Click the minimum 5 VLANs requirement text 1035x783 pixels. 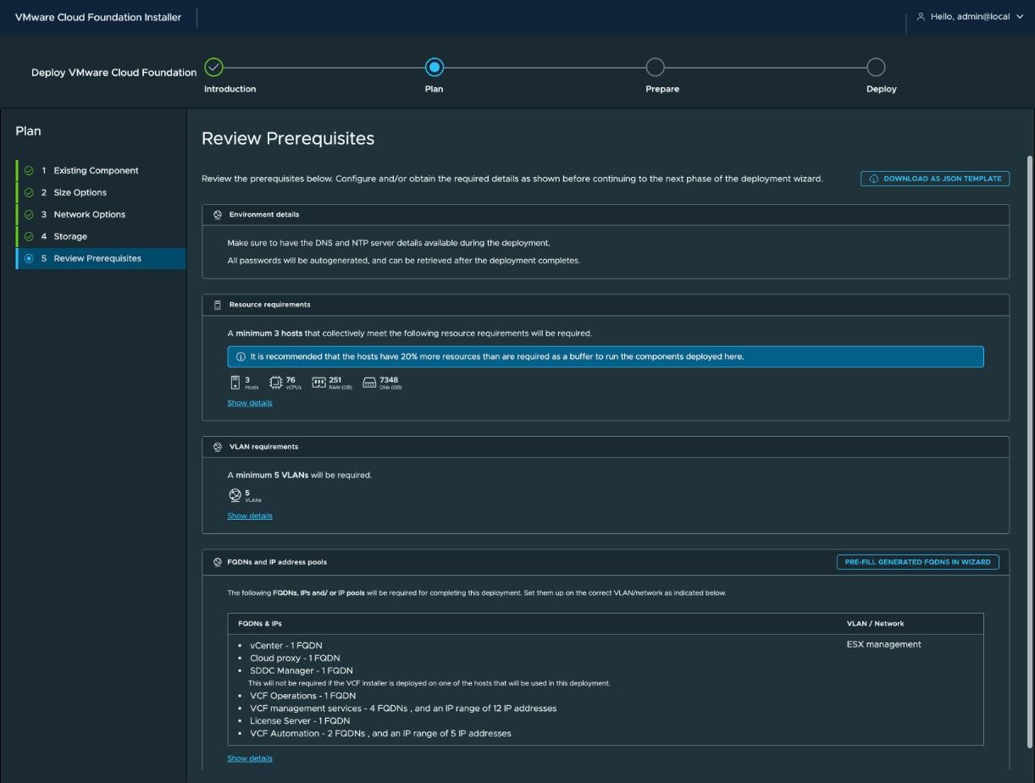click(x=300, y=476)
